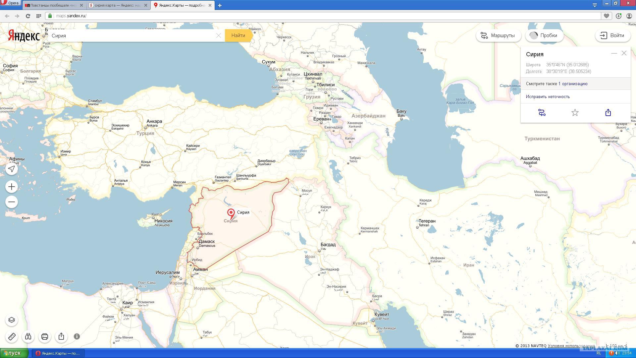This screenshot has height=358, width=636.
Task: Click the Ашхабад city label
Action: (530, 158)
